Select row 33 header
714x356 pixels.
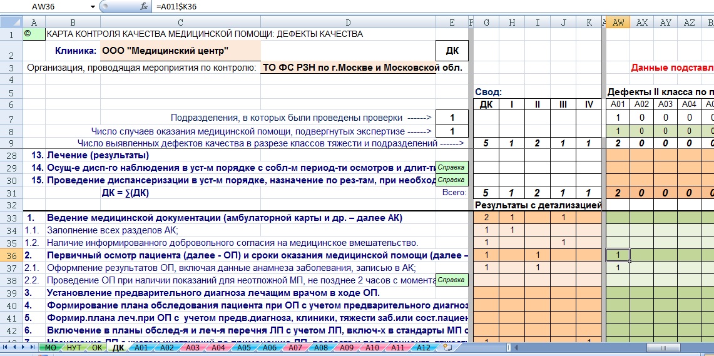tap(11, 218)
